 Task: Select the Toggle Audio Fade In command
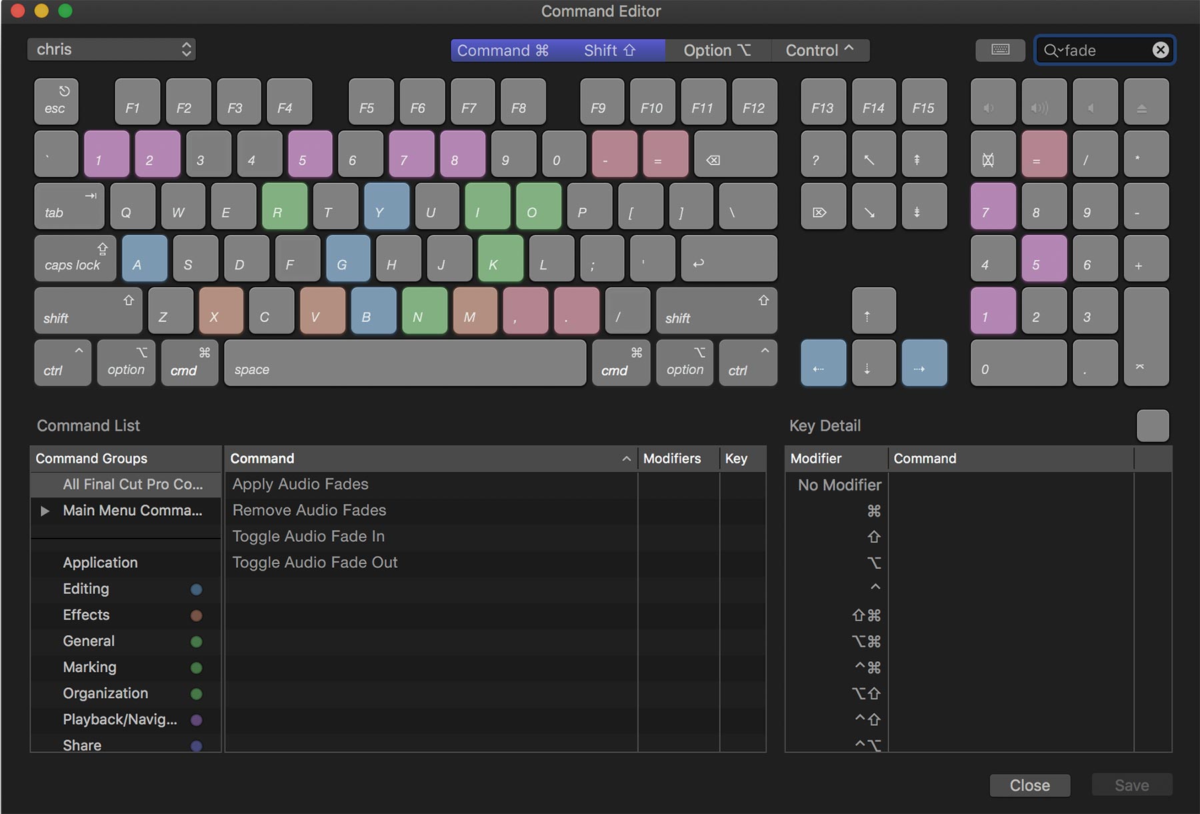coord(495,536)
